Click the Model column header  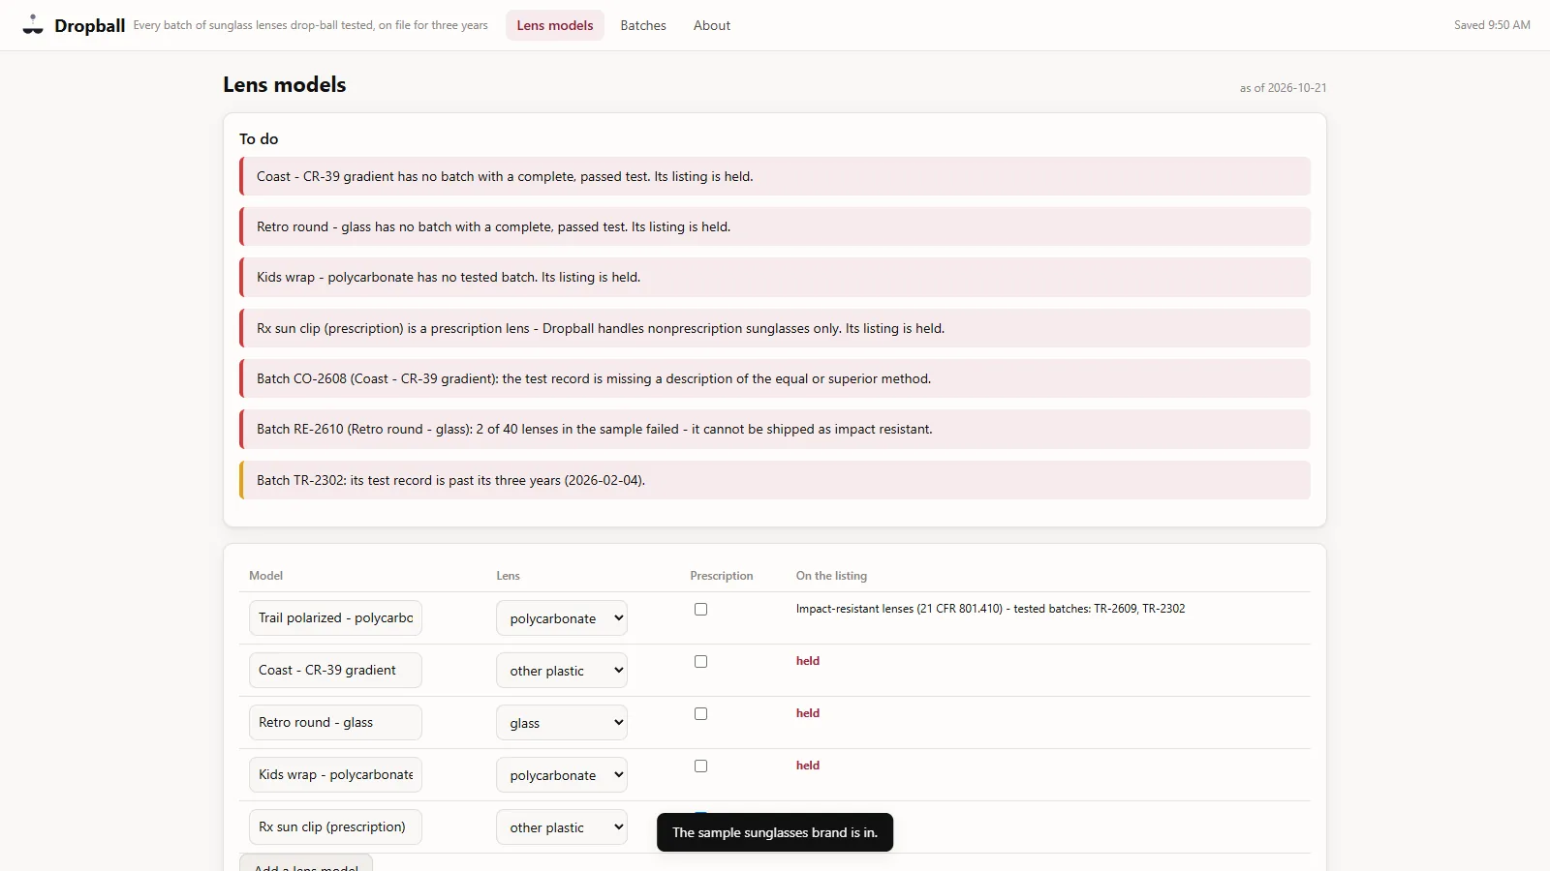pos(266,576)
